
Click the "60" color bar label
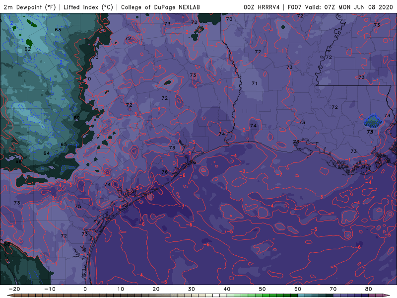(x=298, y=289)
